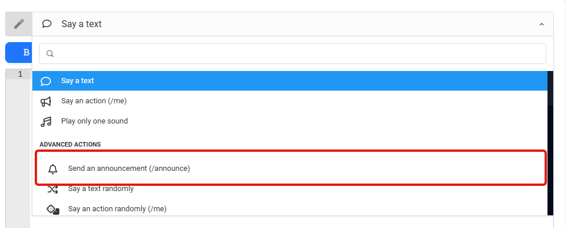Focus the action search input field
This screenshot has width=566, height=228.
(x=293, y=54)
